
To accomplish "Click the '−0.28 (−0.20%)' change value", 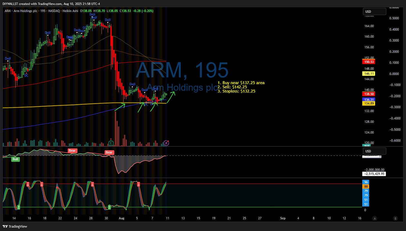I will [x=143, y=11].
